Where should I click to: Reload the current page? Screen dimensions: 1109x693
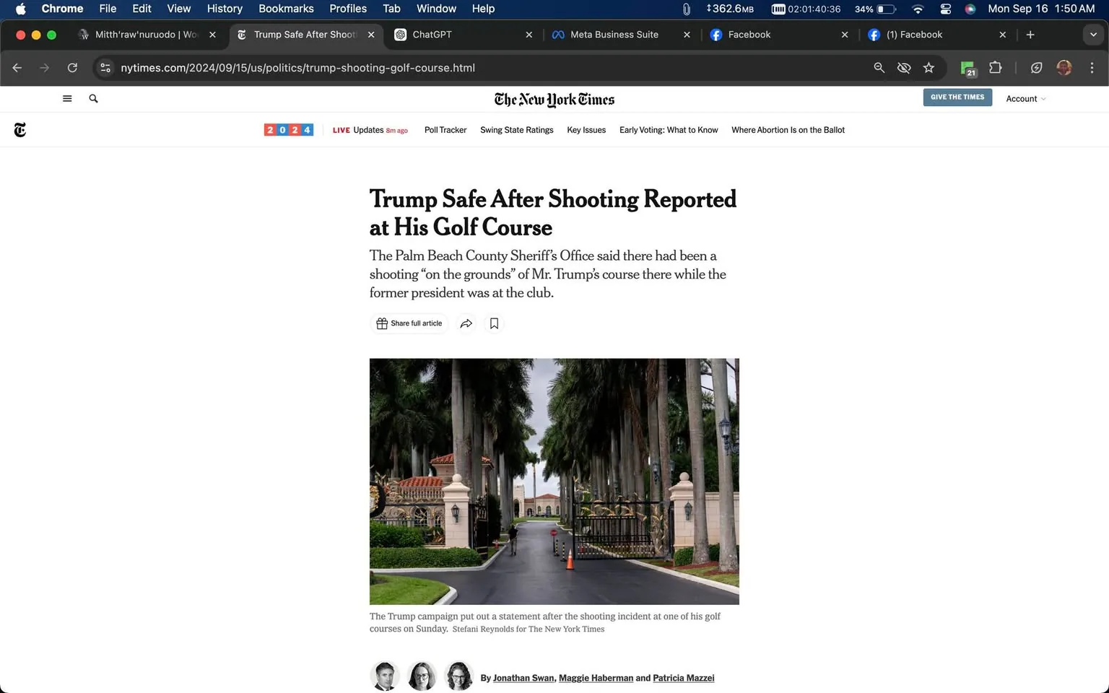point(72,67)
